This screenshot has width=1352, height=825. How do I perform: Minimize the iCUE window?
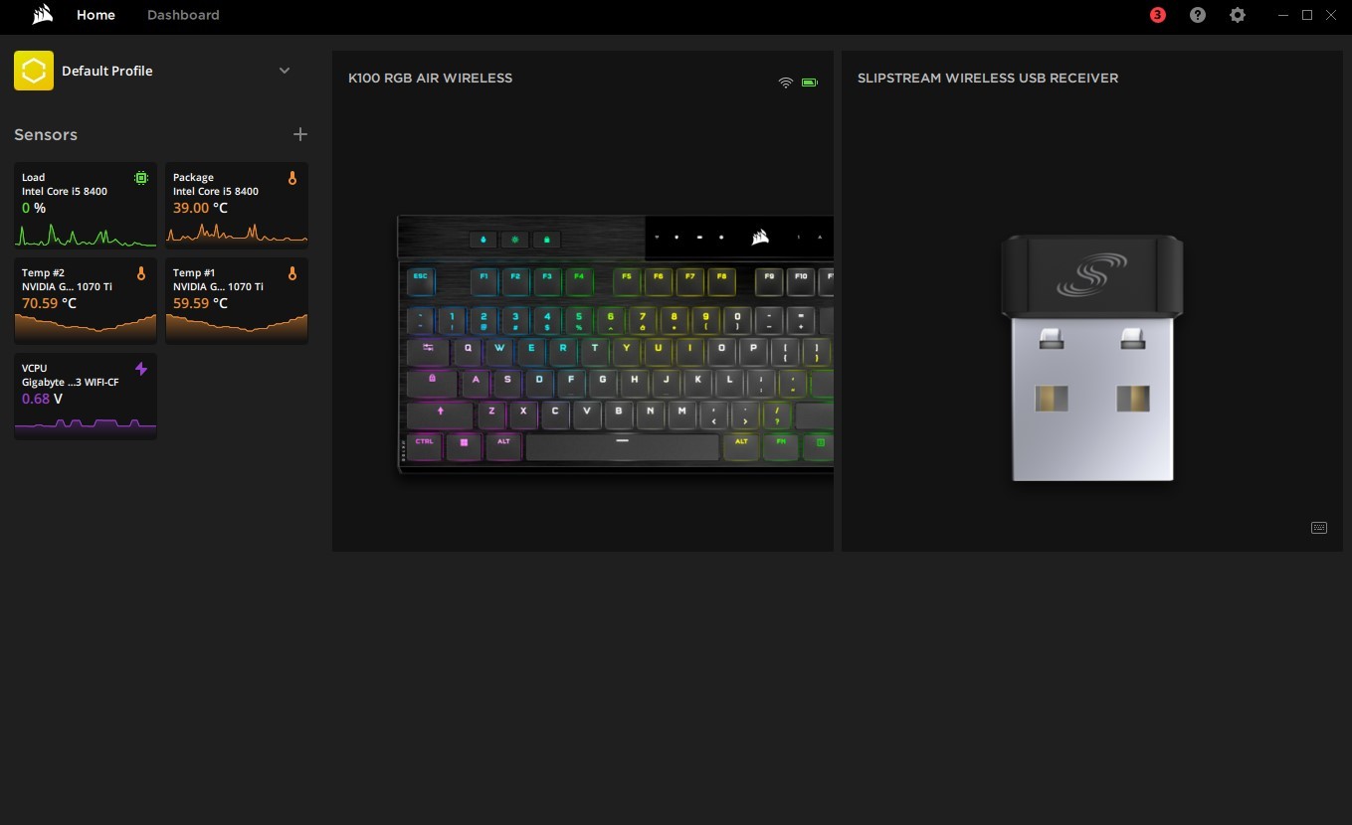click(x=1284, y=15)
